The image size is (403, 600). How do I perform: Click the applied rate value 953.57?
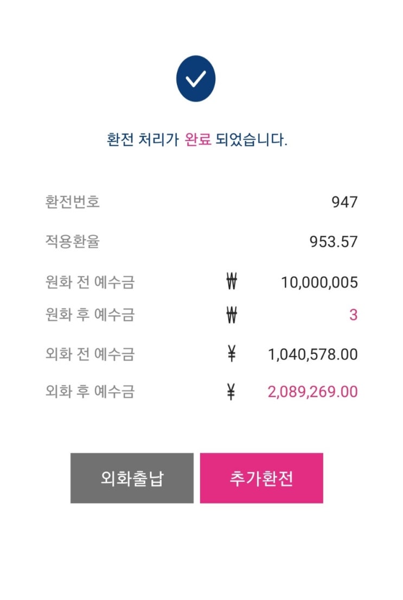334,242
